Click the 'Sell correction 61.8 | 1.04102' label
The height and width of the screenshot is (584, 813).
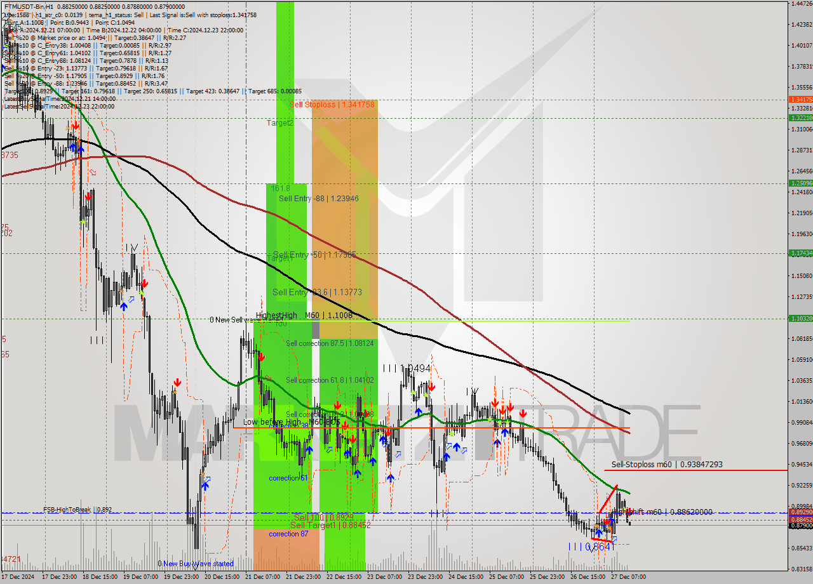330,380
